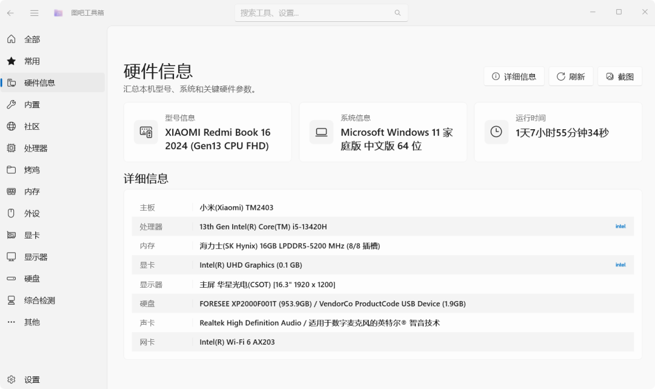
Task: Minimize the 图吧工具箱 window
Action: 593,12
